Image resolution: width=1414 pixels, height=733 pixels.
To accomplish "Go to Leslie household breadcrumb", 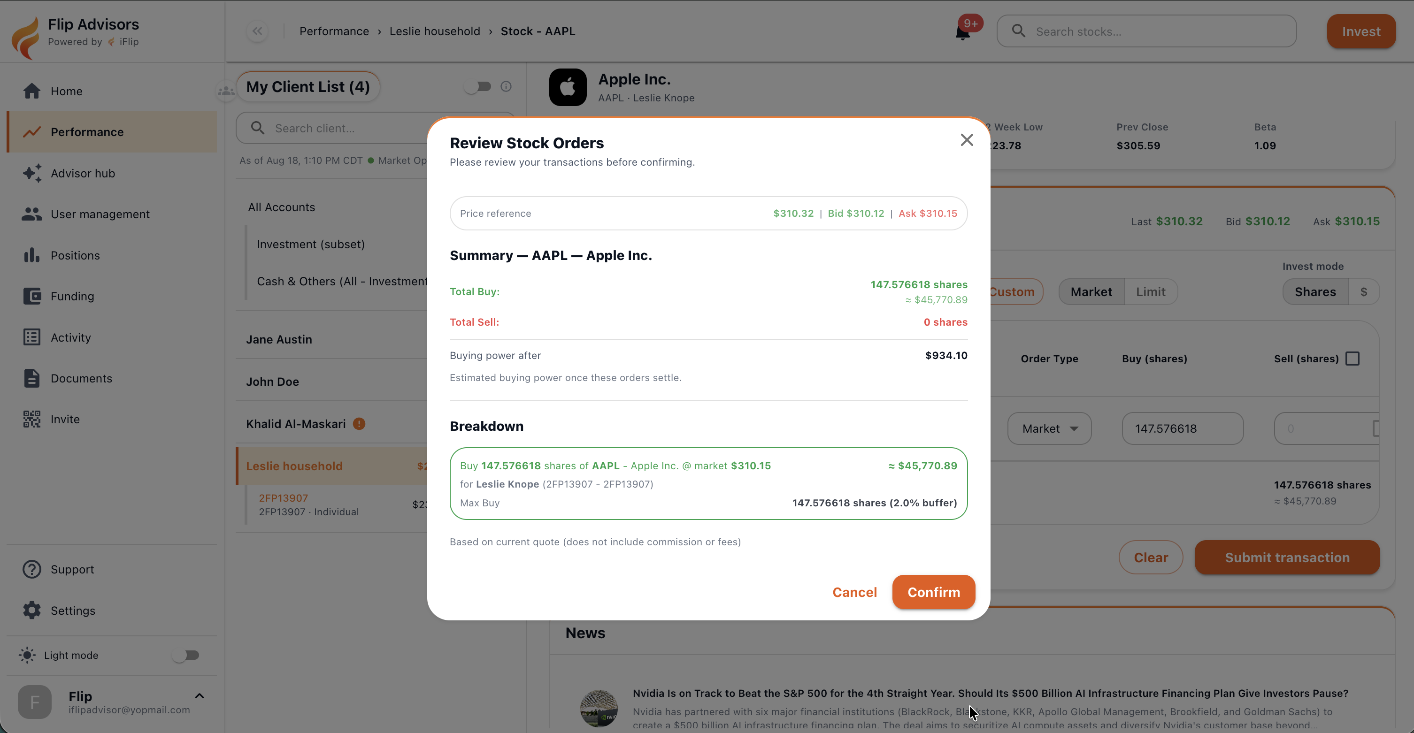I will pos(435,31).
